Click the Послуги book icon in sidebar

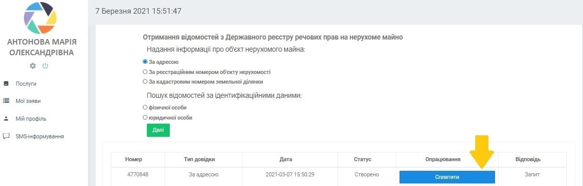click(6, 84)
